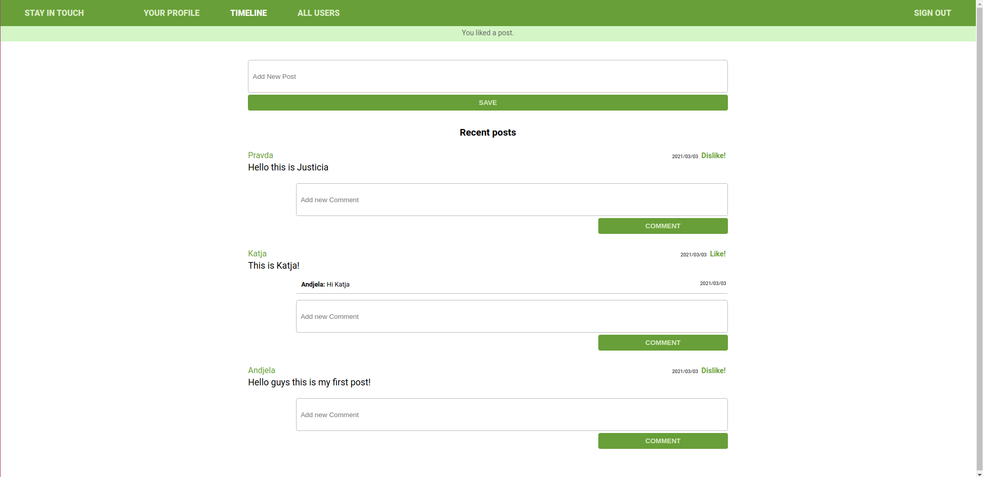
Task: Click the comment field under Pravda's post
Action: click(511, 200)
